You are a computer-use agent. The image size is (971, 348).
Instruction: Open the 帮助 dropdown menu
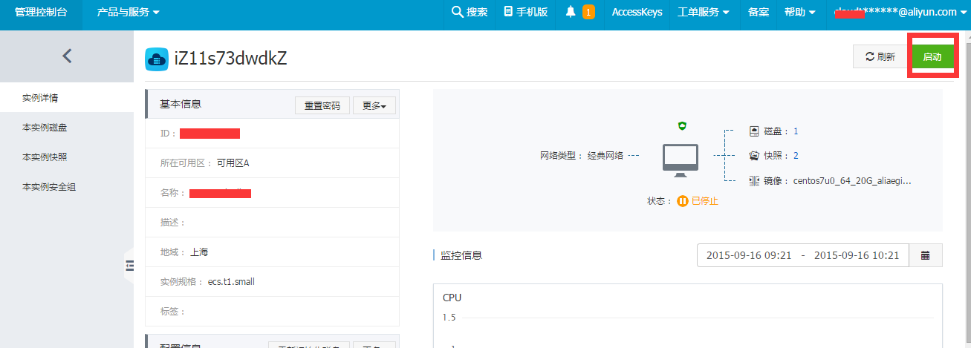799,12
